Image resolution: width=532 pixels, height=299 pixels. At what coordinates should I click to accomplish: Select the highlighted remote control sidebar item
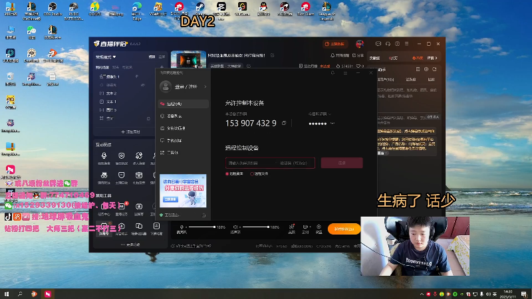pyautogui.click(x=184, y=104)
